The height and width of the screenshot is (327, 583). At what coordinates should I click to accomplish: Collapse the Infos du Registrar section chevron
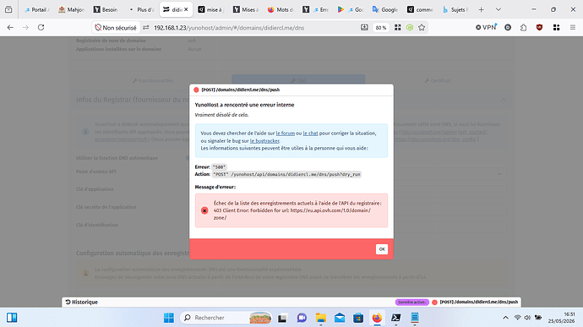[x=503, y=100]
